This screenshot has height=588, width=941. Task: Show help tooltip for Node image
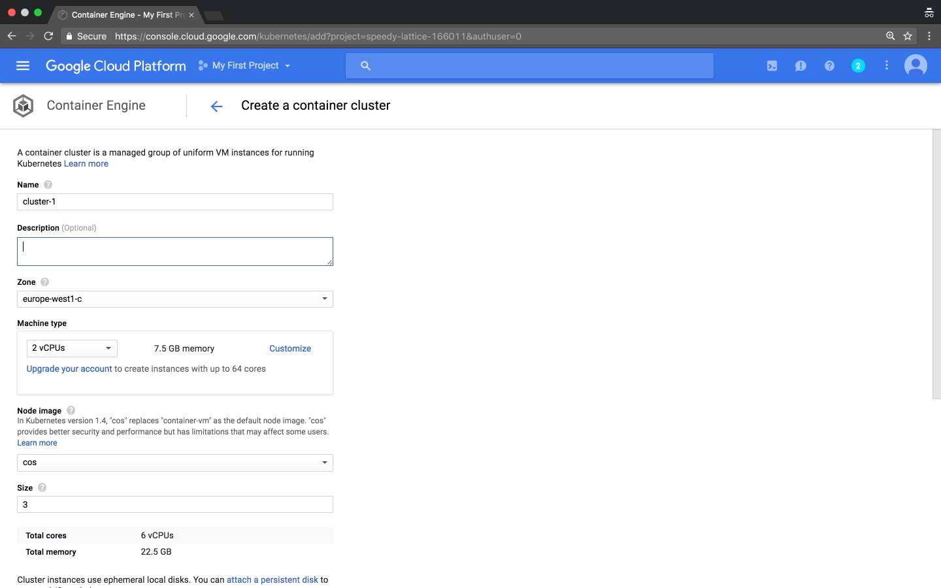[71, 410]
